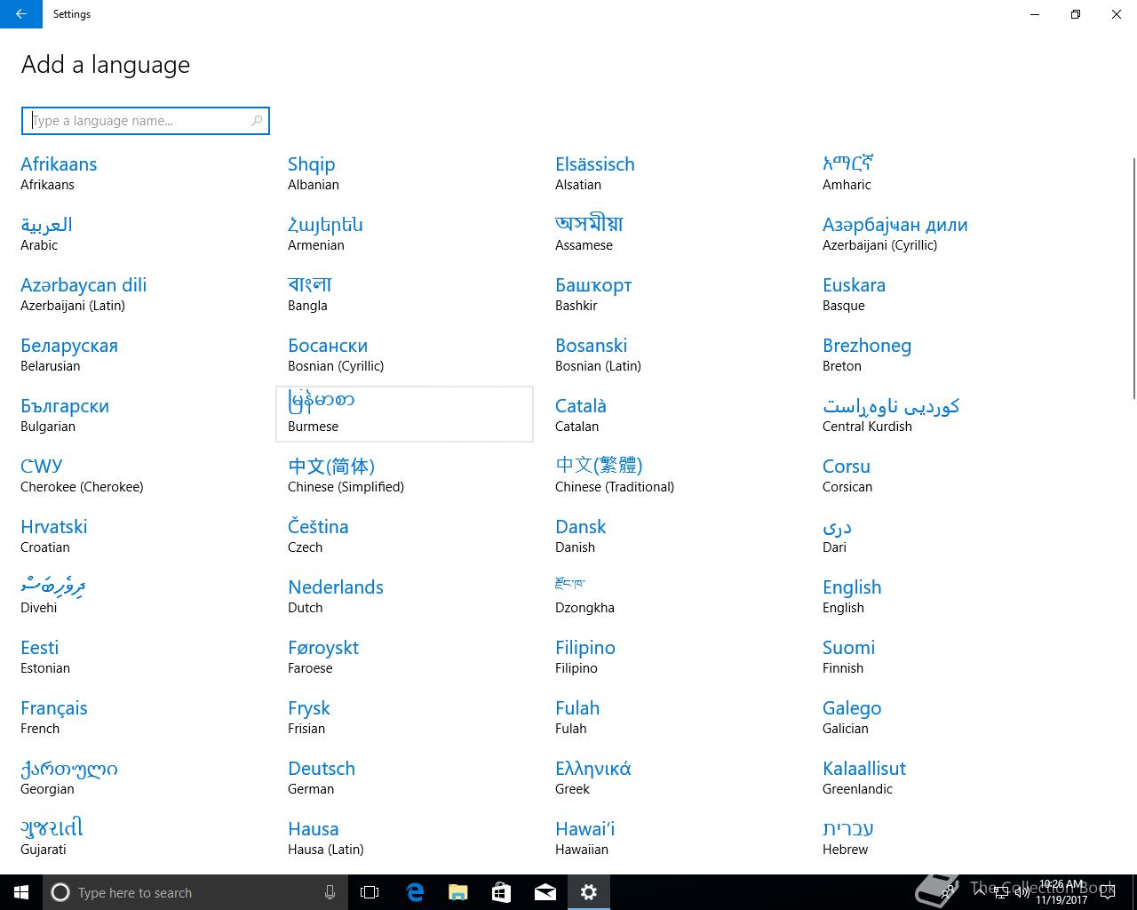Pick the Dari language

(939, 536)
